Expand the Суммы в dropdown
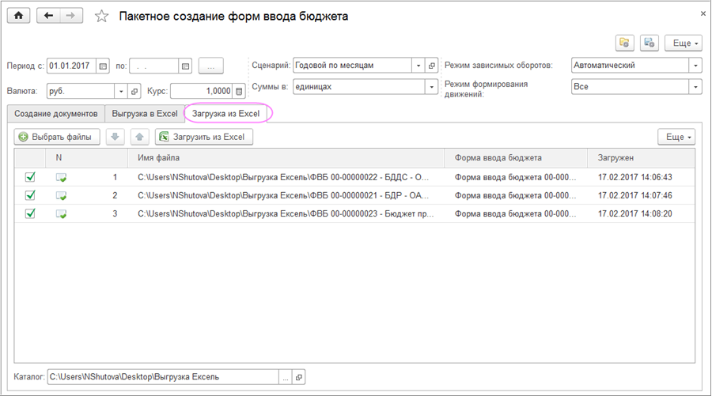Screen dimensions: 712x396 (431, 87)
